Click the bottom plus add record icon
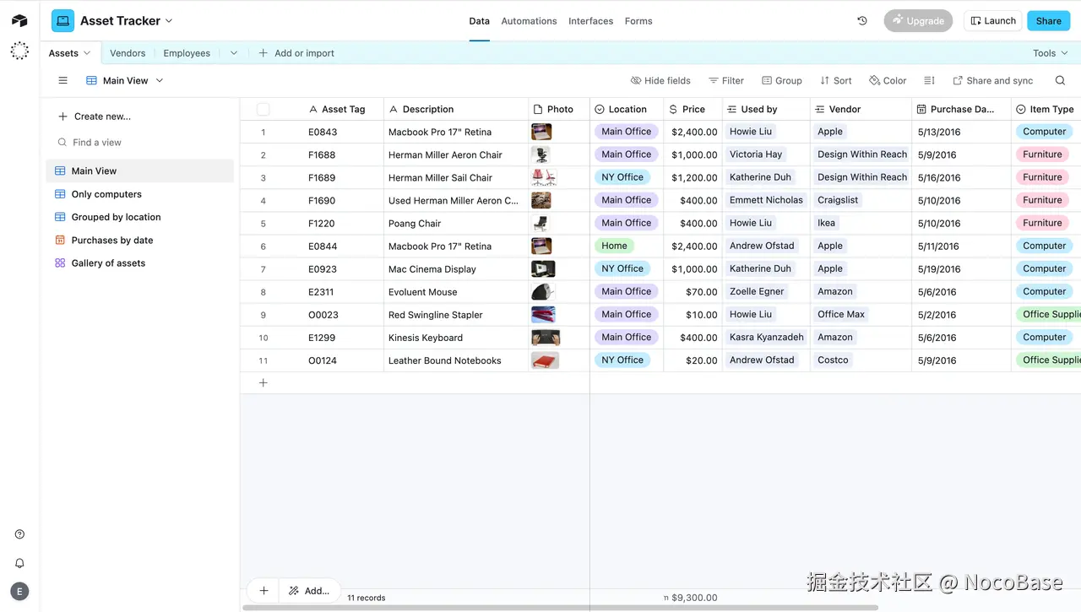 click(x=263, y=591)
